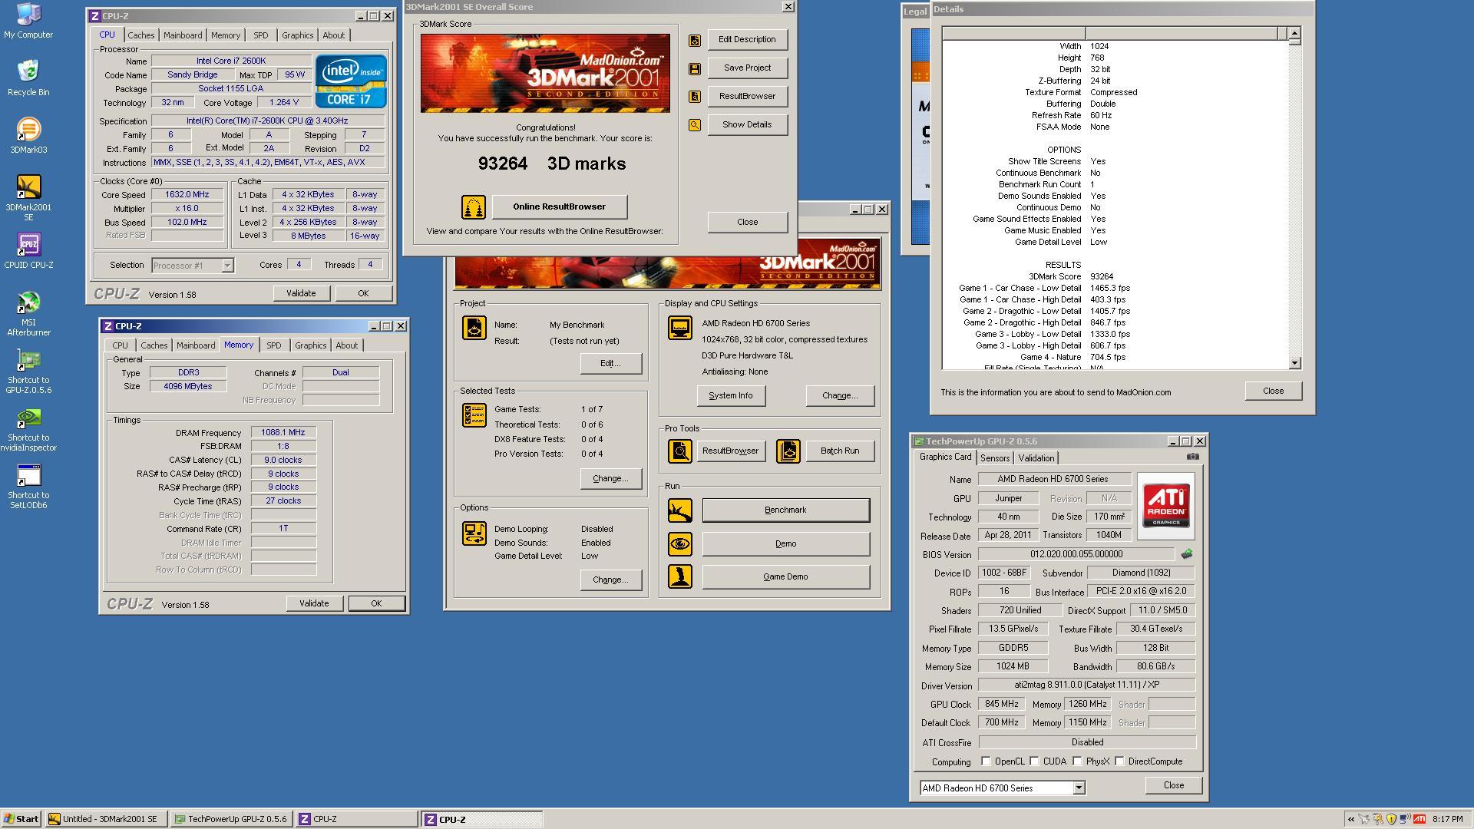Screen dimensions: 1474x829
Task: Toggle the PhysX checkbox in GPU-Z
Action: [1078, 761]
